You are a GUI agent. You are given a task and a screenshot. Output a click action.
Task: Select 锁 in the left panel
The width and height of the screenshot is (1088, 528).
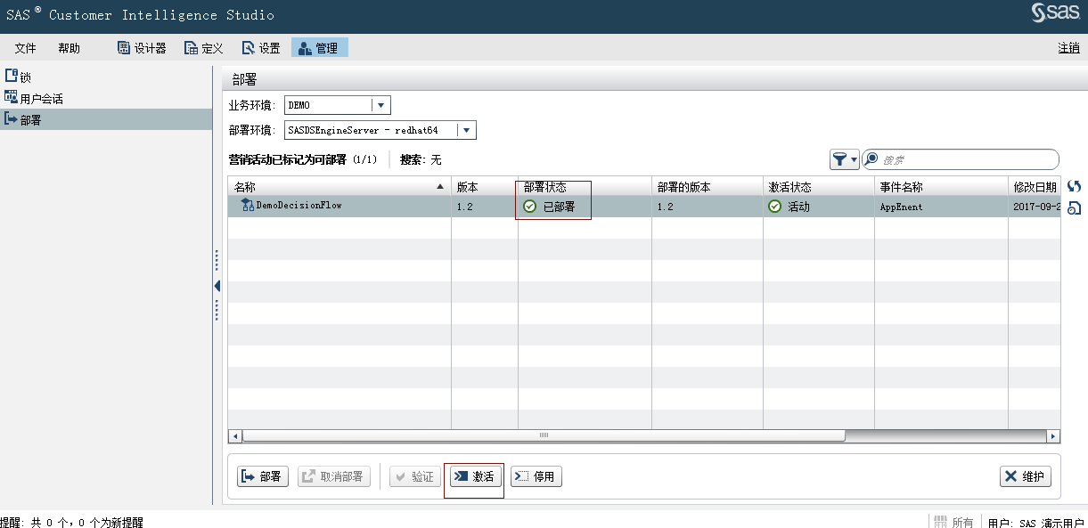(106, 77)
